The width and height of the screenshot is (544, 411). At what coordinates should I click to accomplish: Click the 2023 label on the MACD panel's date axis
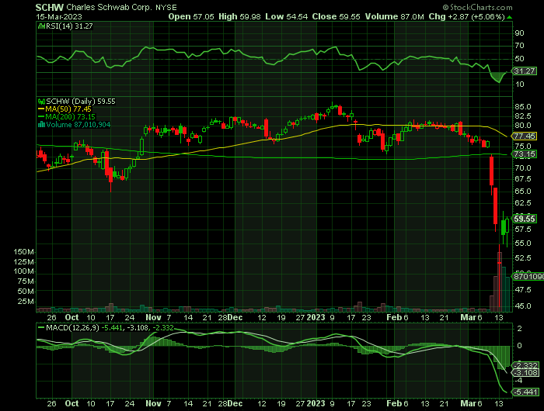pos(316,404)
